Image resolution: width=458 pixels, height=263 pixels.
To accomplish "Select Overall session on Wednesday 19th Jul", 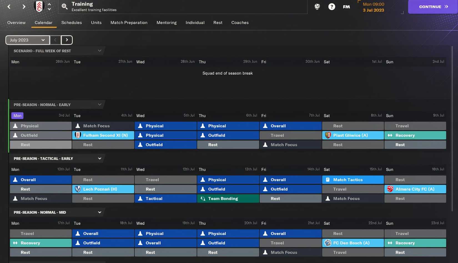I will [x=166, y=243].
